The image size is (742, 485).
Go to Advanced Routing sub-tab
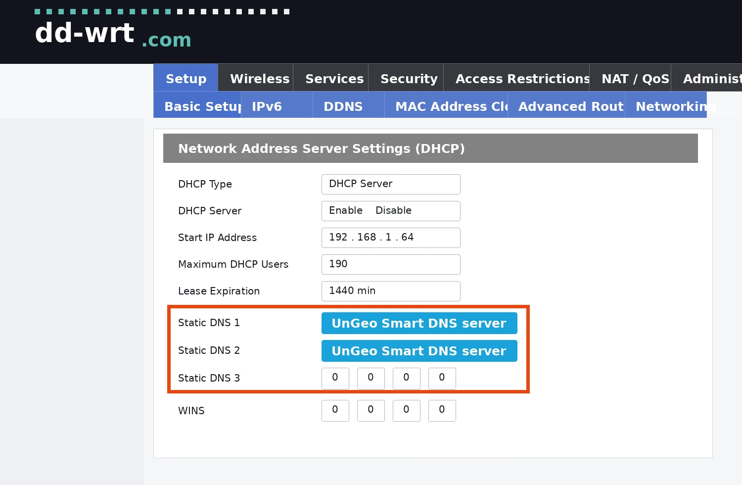566,105
